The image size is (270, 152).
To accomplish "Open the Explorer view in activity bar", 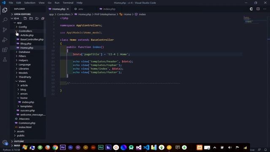I will pyautogui.click(x=5, y=10).
